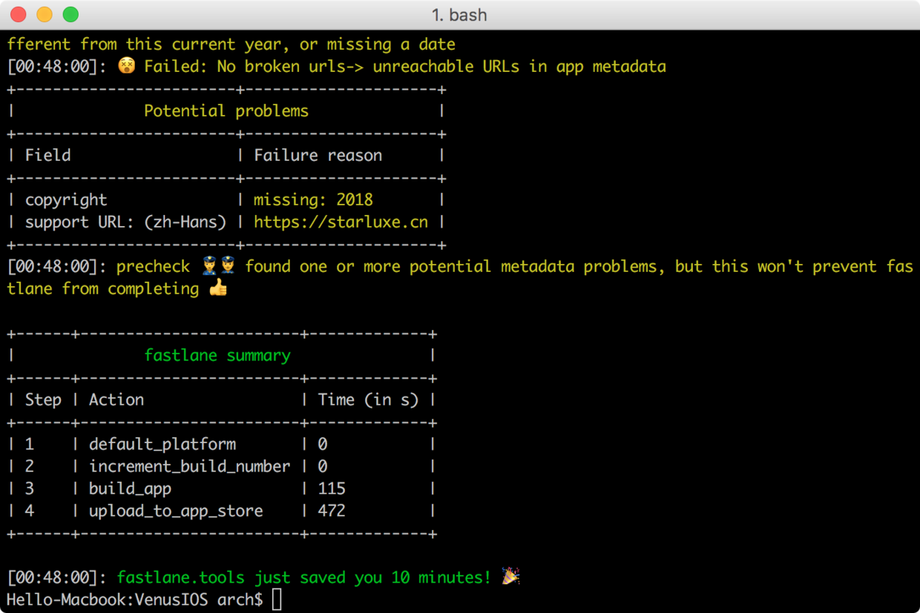This screenshot has height=613, width=920.
Task: Click the green zoom window button
Action: (70, 14)
